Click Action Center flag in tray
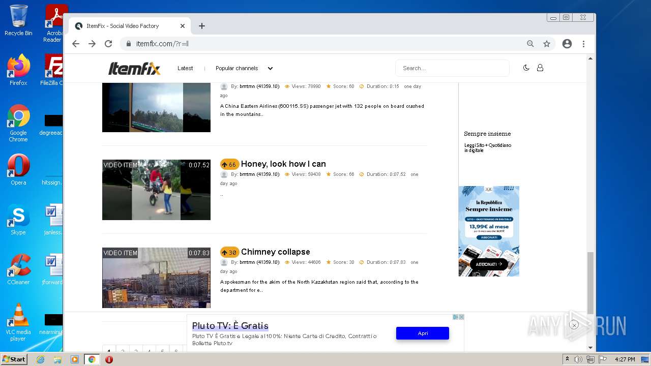The image size is (651, 366). 603,359
